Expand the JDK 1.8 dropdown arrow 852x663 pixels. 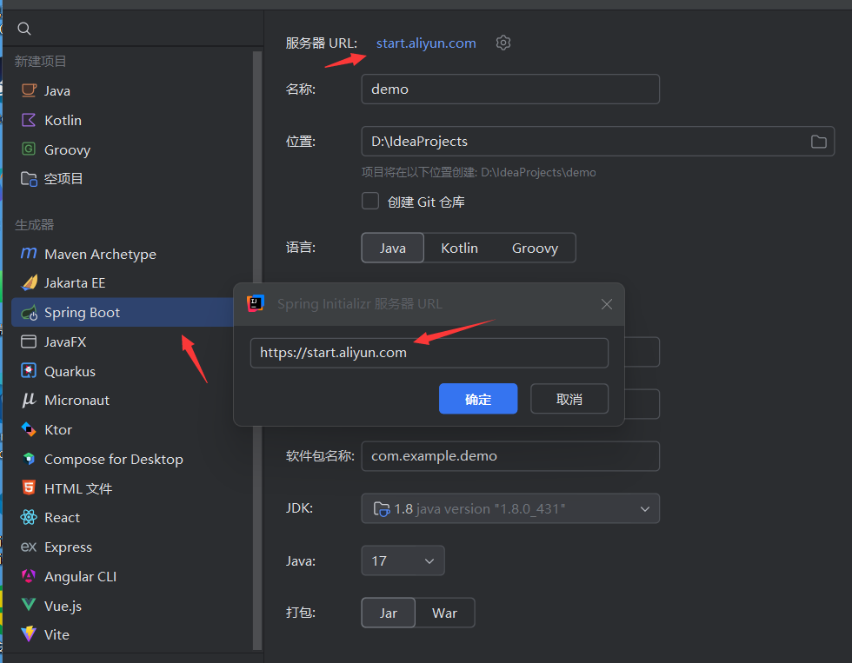[x=645, y=509]
